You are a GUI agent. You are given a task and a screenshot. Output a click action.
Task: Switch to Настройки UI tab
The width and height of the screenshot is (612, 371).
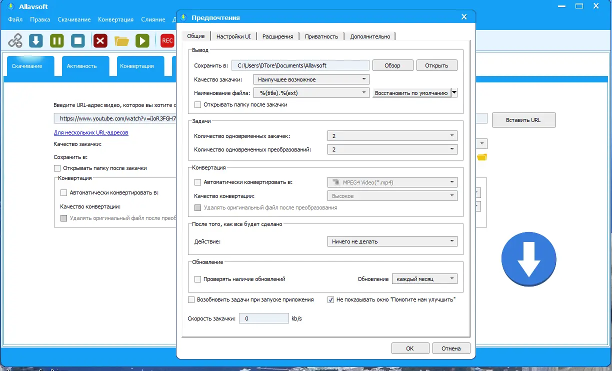233,36
